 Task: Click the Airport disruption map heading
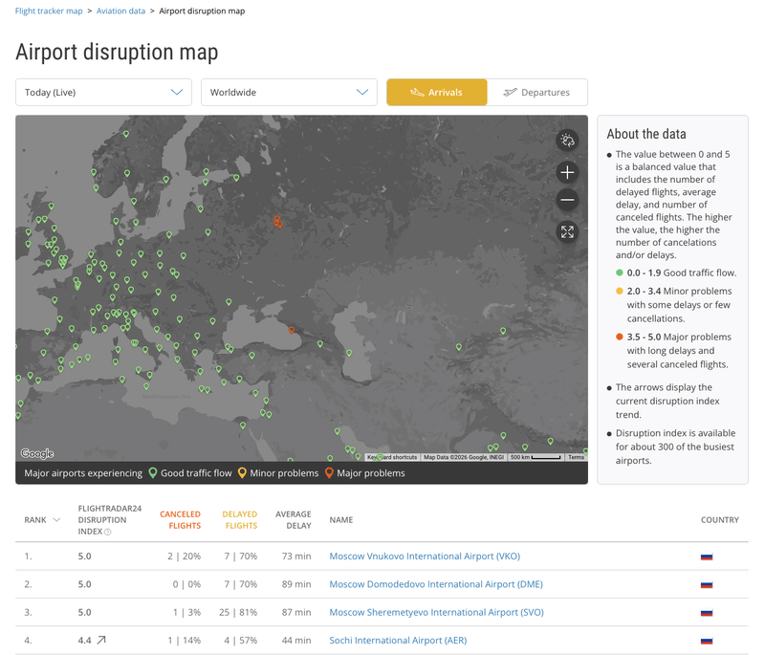117,52
